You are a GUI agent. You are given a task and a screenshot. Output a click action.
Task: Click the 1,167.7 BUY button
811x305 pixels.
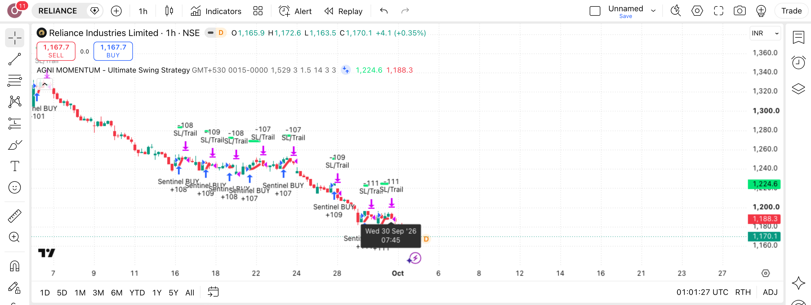[x=113, y=51]
